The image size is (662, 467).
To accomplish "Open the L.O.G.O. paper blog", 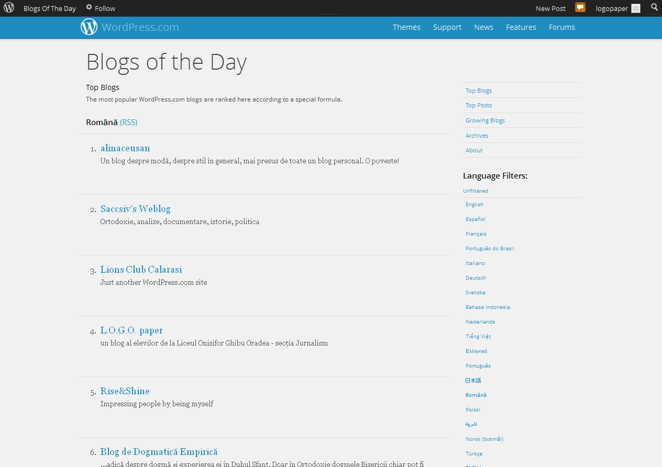I will click(131, 330).
